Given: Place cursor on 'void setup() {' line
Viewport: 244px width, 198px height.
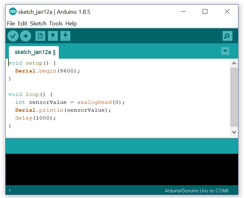Looking at the screenshot, I should pos(32,63).
